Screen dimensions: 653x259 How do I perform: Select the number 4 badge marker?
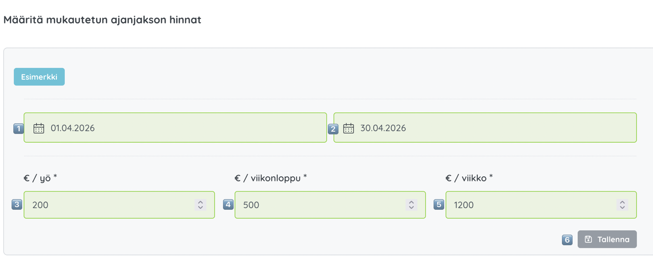[228, 204]
